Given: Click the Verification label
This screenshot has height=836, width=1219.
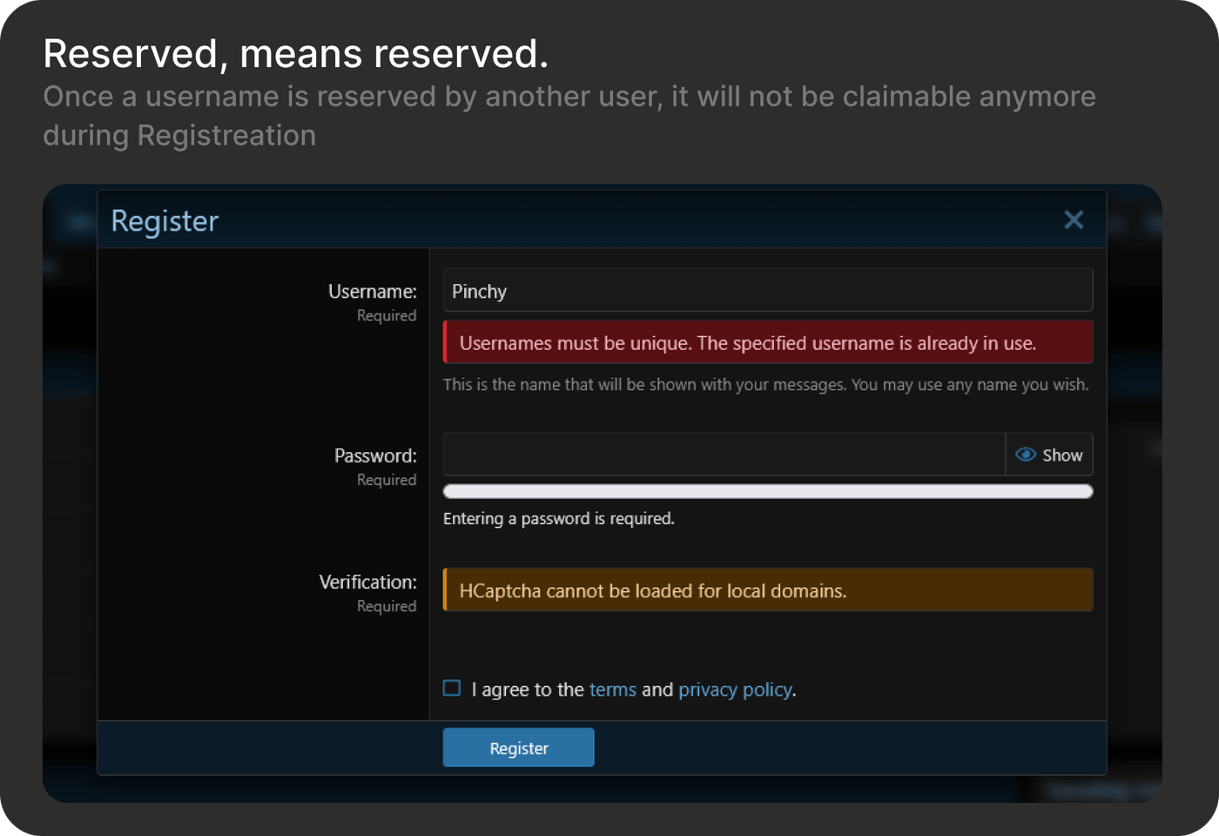Looking at the screenshot, I should click(367, 582).
